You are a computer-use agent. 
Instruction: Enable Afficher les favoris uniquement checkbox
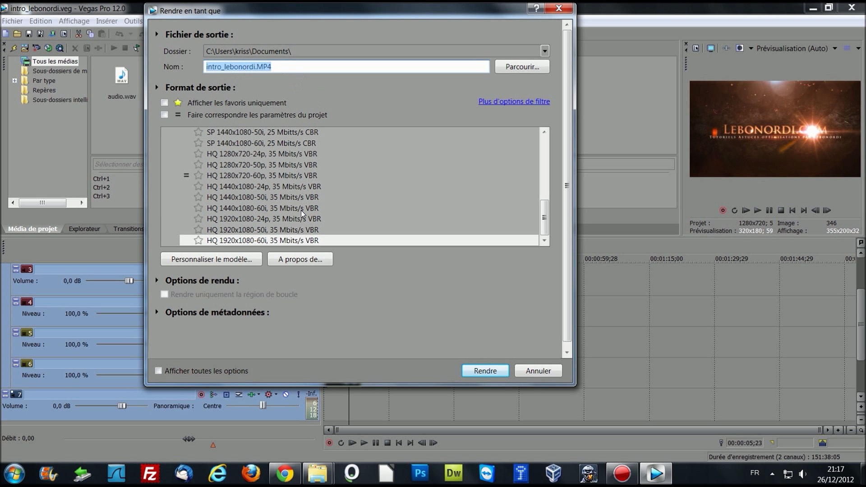tap(165, 103)
